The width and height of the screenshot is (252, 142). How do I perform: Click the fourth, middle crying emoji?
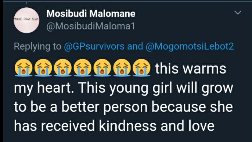tap(82, 68)
